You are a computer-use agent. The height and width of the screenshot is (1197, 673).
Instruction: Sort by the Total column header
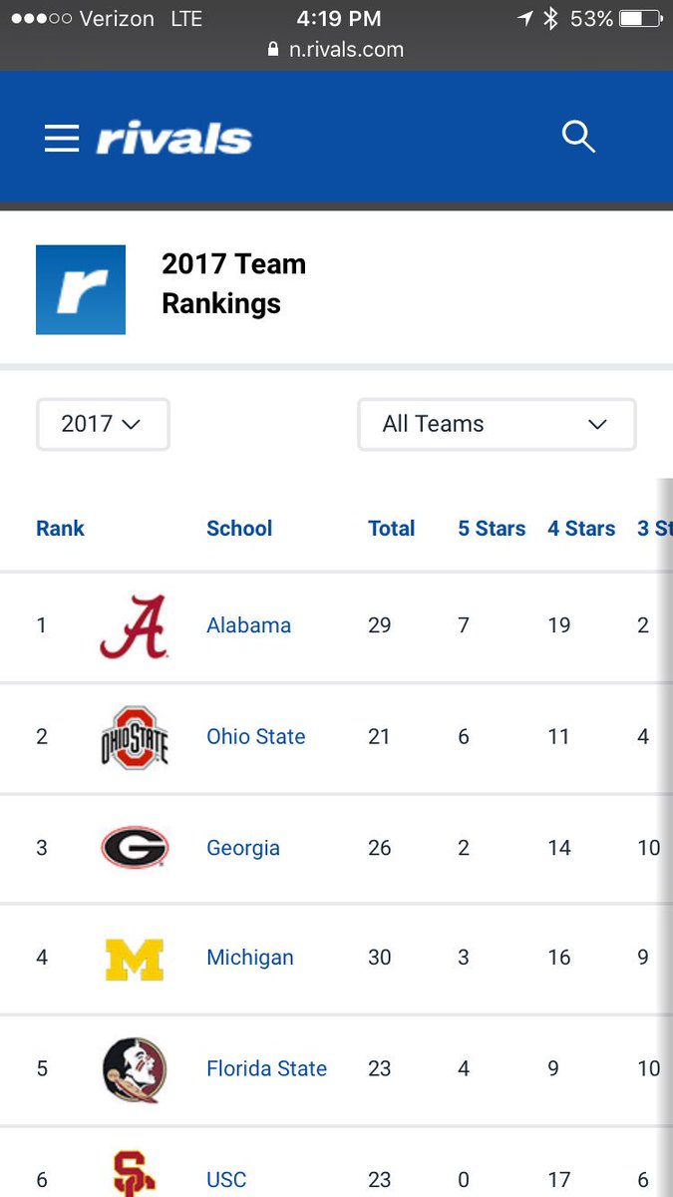click(x=391, y=529)
